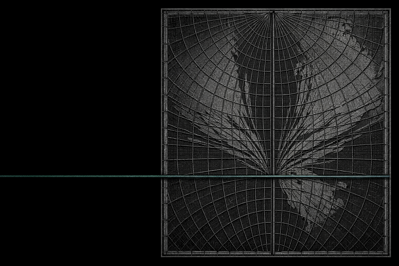Click the teal horizontal line over the black area
This screenshot has width=399, height=266.
[x=81, y=176]
